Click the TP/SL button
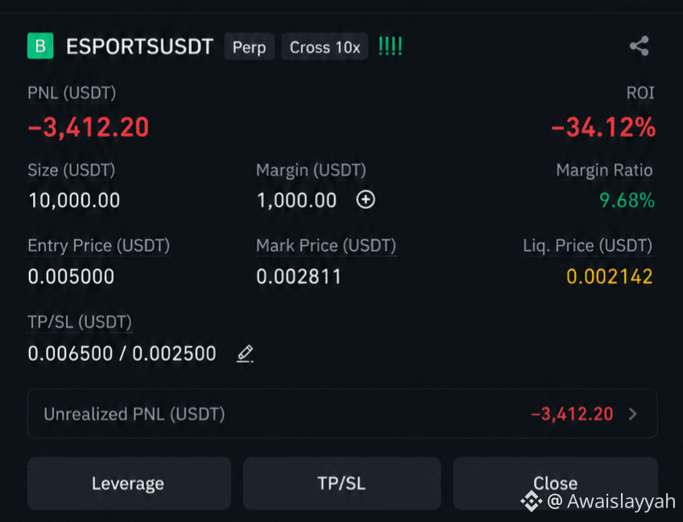 coord(342,483)
